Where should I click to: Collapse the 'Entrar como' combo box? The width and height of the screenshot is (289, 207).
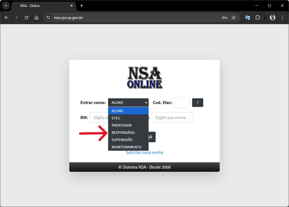pyautogui.click(x=128, y=102)
